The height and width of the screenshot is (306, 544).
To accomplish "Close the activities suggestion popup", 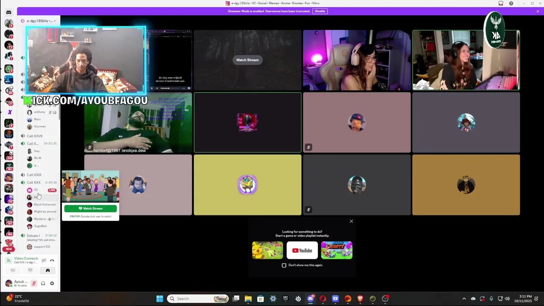I will coord(351,221).
